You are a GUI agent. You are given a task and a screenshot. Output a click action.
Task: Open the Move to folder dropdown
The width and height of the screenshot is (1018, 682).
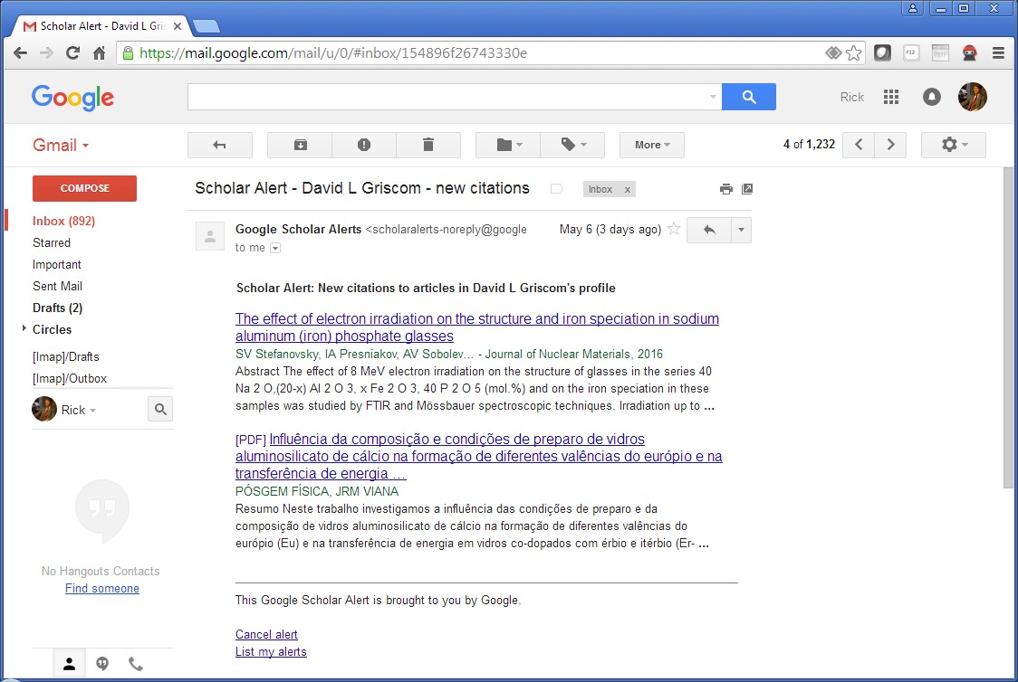pyautogui.click(x=508, y=145)
